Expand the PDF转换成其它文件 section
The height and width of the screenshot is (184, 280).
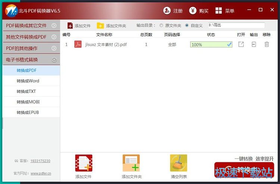[31, 25]
